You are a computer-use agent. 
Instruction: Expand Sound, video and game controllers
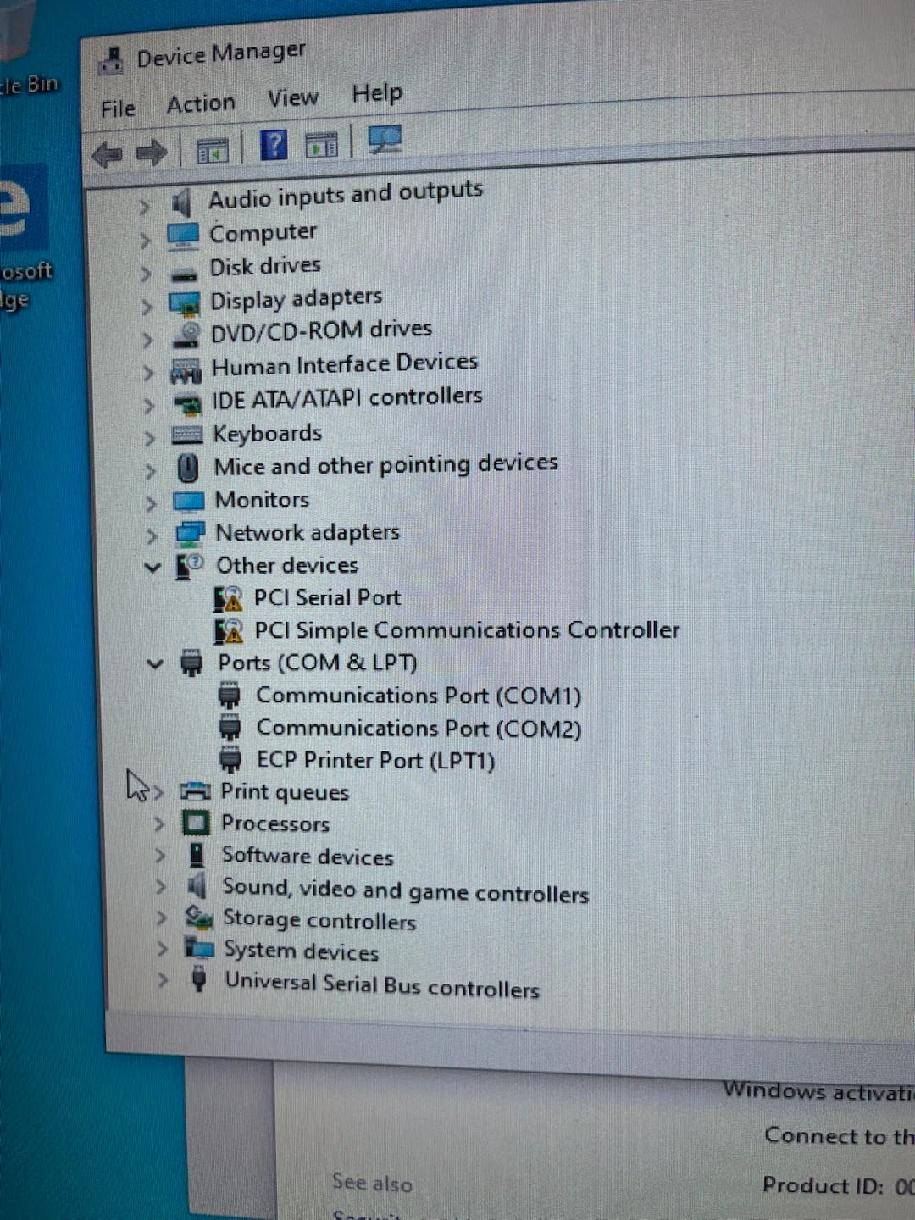pos(161,887)
